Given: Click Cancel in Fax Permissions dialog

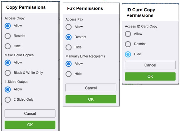Looking at the screenshot, I should coord(91,88).
